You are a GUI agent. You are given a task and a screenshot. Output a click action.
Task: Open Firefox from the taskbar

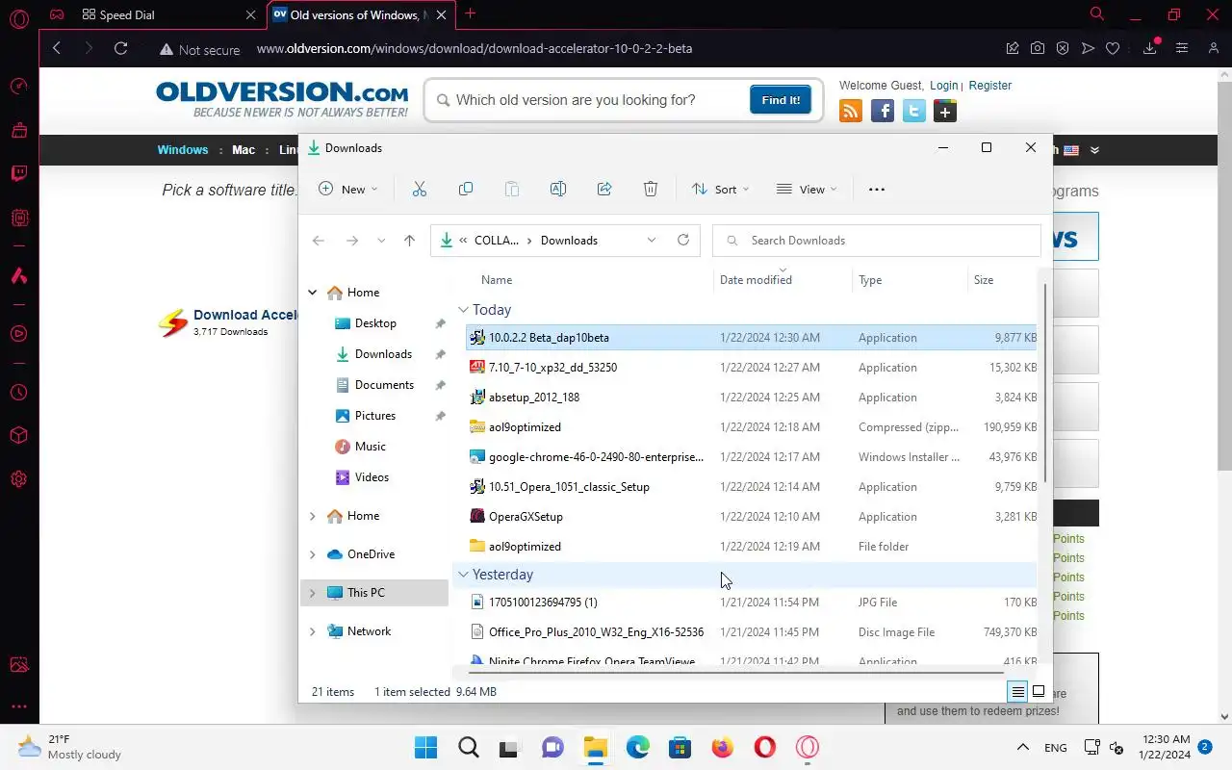pos(722,747)
